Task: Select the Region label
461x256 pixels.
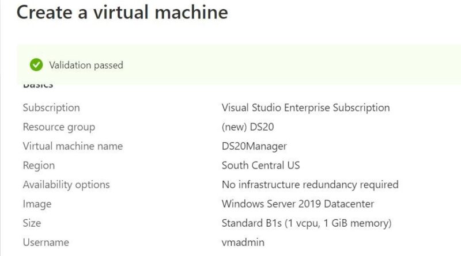Action: [x=39, y=166]
